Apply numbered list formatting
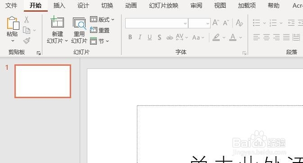Screen dimensions: 303x163 [x=273, y=23]
